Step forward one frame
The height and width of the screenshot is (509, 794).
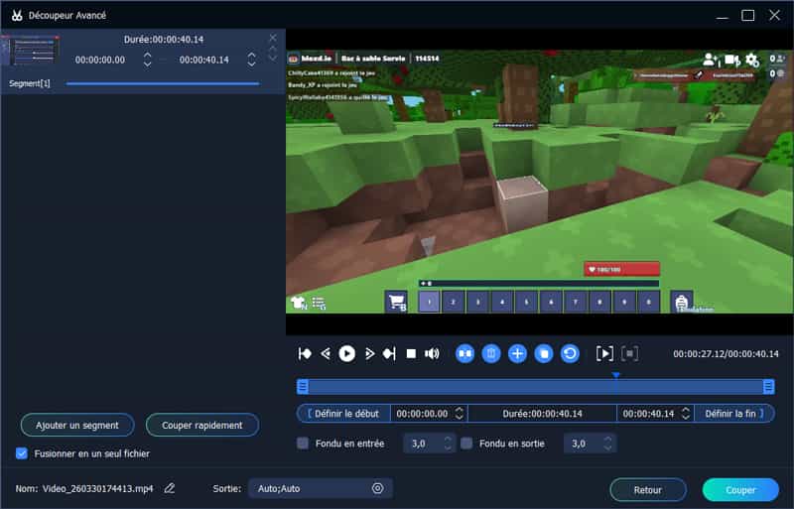click(369, 353)
